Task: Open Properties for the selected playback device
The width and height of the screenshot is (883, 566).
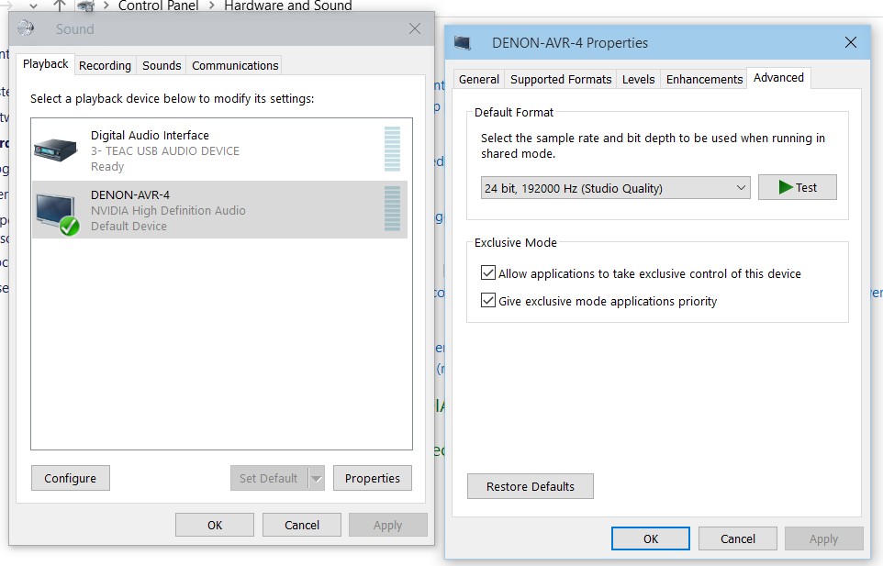Action: pos(373,478)
